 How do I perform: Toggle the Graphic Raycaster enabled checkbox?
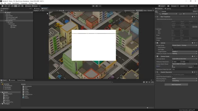(x=159, y=72)
